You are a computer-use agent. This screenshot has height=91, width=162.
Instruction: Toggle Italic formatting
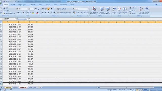[21, 12]
